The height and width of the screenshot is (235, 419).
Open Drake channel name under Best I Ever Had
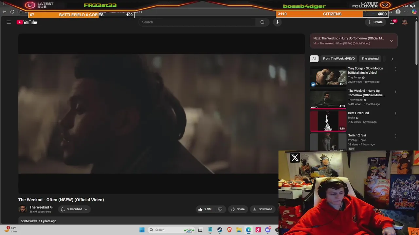point(352,118)
